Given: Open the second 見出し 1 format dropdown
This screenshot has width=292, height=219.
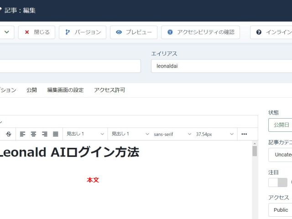Looking at the screenshot, I should click(x=130, y=134).
